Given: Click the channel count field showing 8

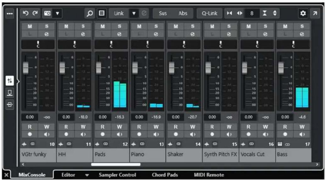Looking at the screenshot, I should click(x=252, y=13).
